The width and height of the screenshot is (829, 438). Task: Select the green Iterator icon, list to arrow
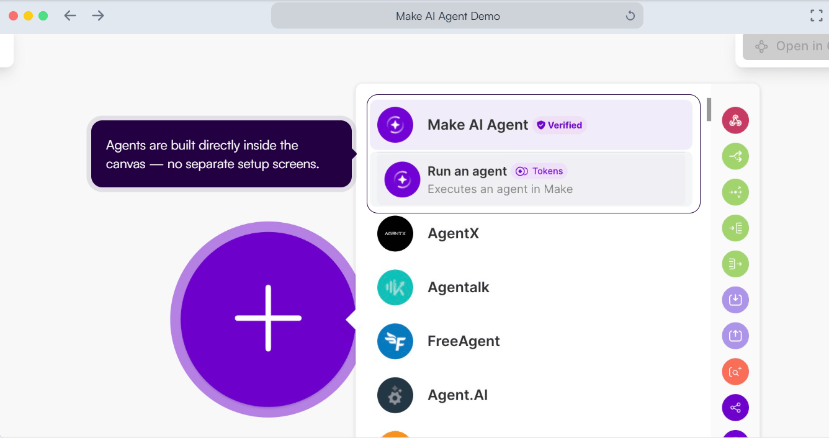pos(735,264)
